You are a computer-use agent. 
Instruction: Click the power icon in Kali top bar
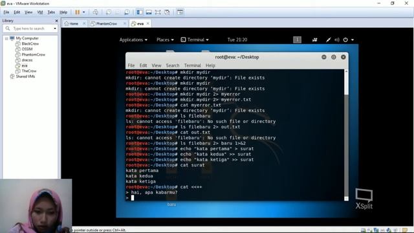pos(345,39)
